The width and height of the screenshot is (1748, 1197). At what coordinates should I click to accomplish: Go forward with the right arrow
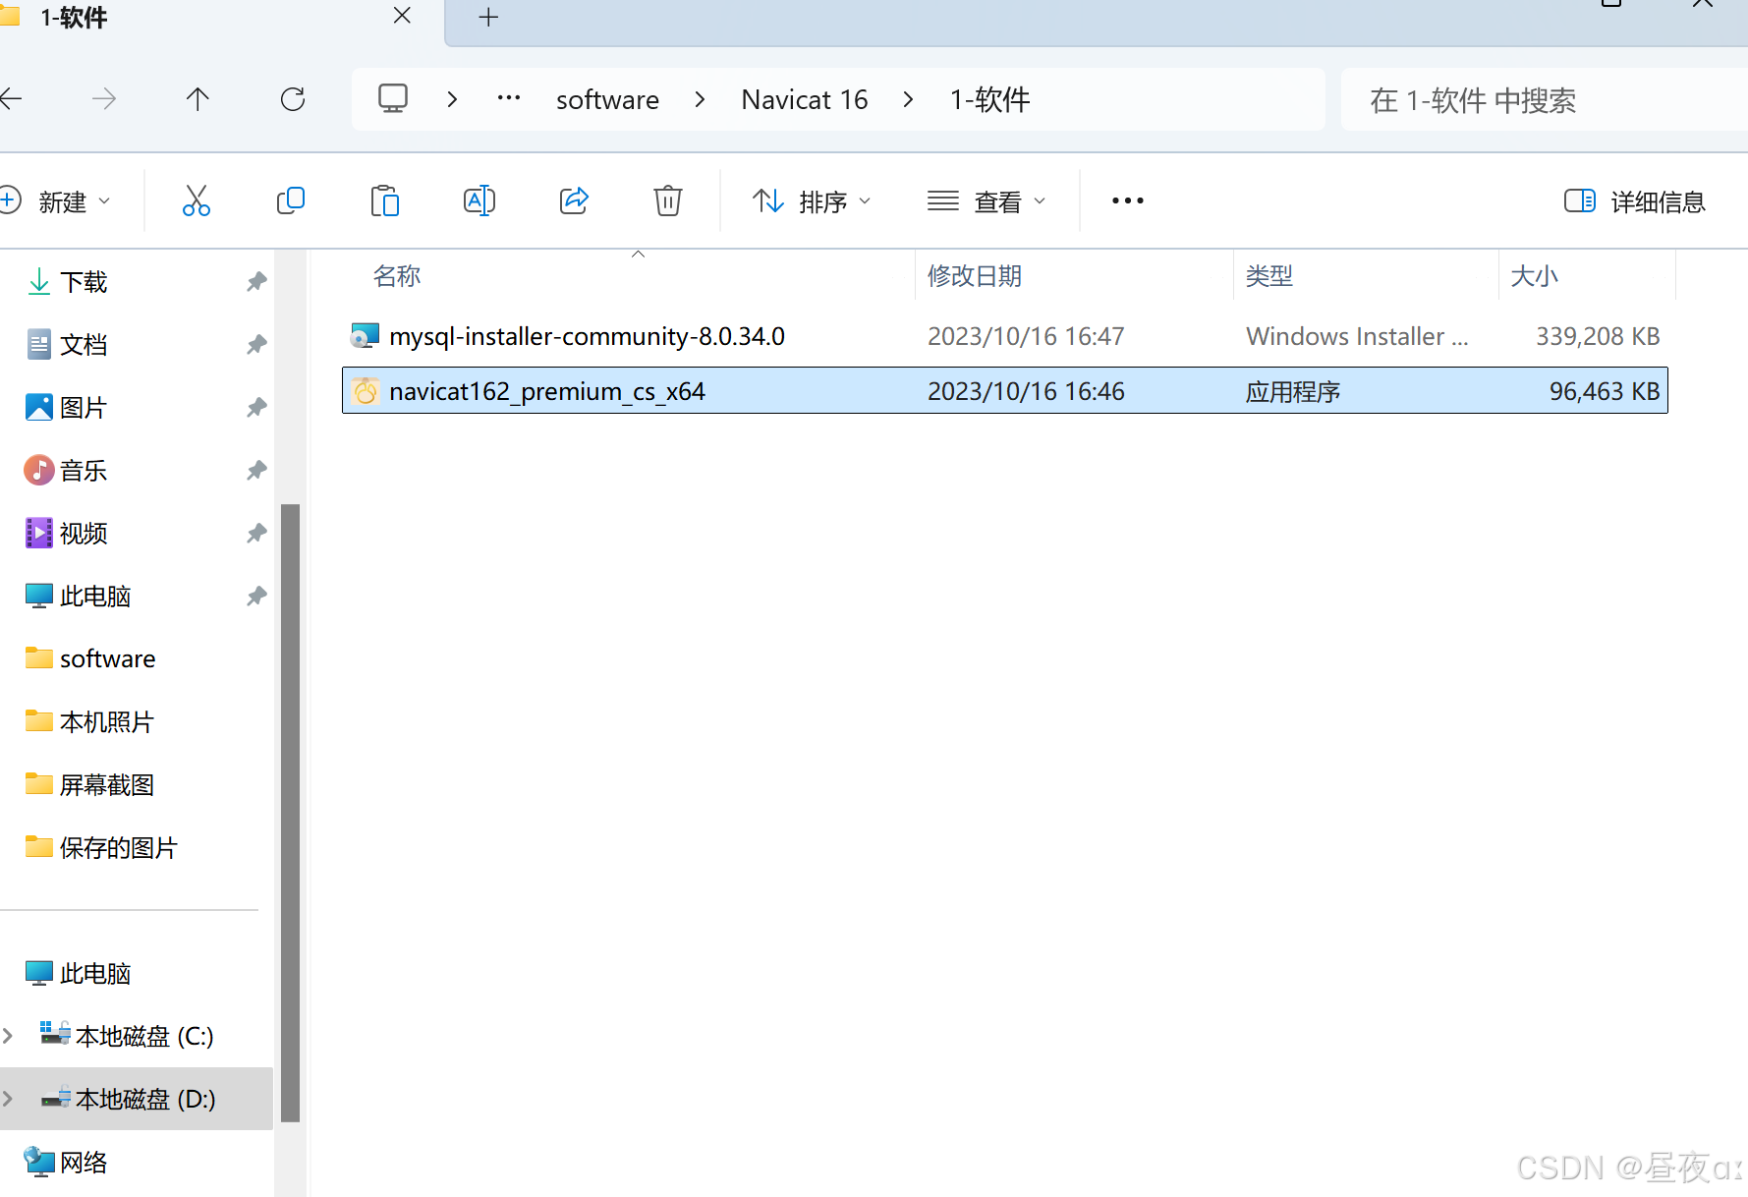pos(103,98)
